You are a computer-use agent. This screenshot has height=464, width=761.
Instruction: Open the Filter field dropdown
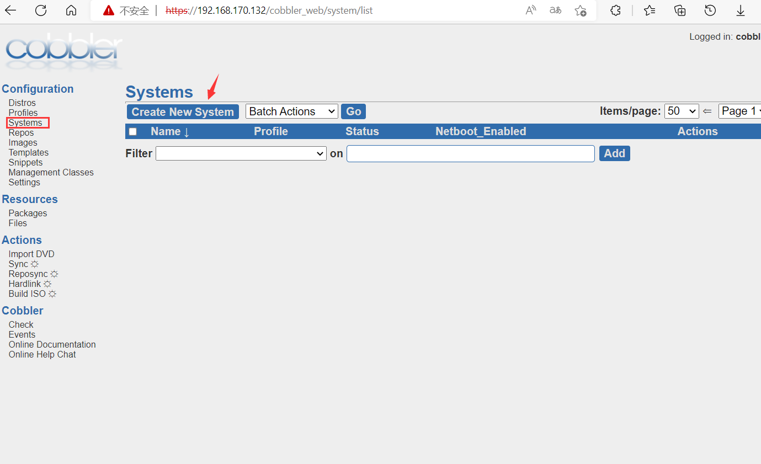click(x=241, y=153)
